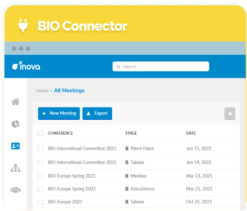This screenshot has width=247, height=211.
Task: Open BIO International Convention 2021 Takeda entry
Action: (x=82, y=162)
